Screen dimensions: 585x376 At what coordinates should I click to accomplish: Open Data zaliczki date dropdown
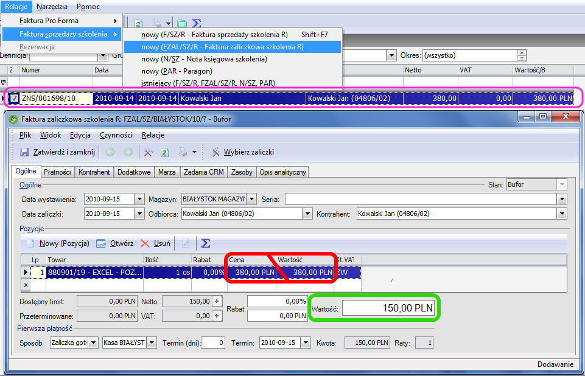pos(139,214)
